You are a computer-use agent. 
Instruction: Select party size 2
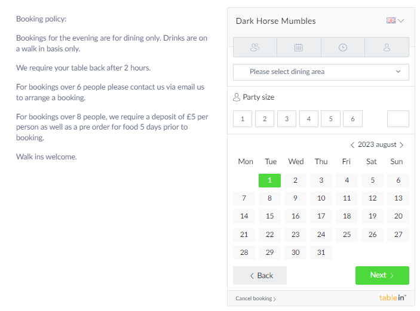tap(264, 119)
